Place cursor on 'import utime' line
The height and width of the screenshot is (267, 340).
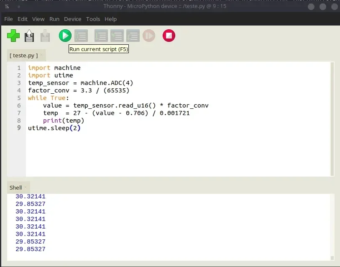(x=51, y=75)
